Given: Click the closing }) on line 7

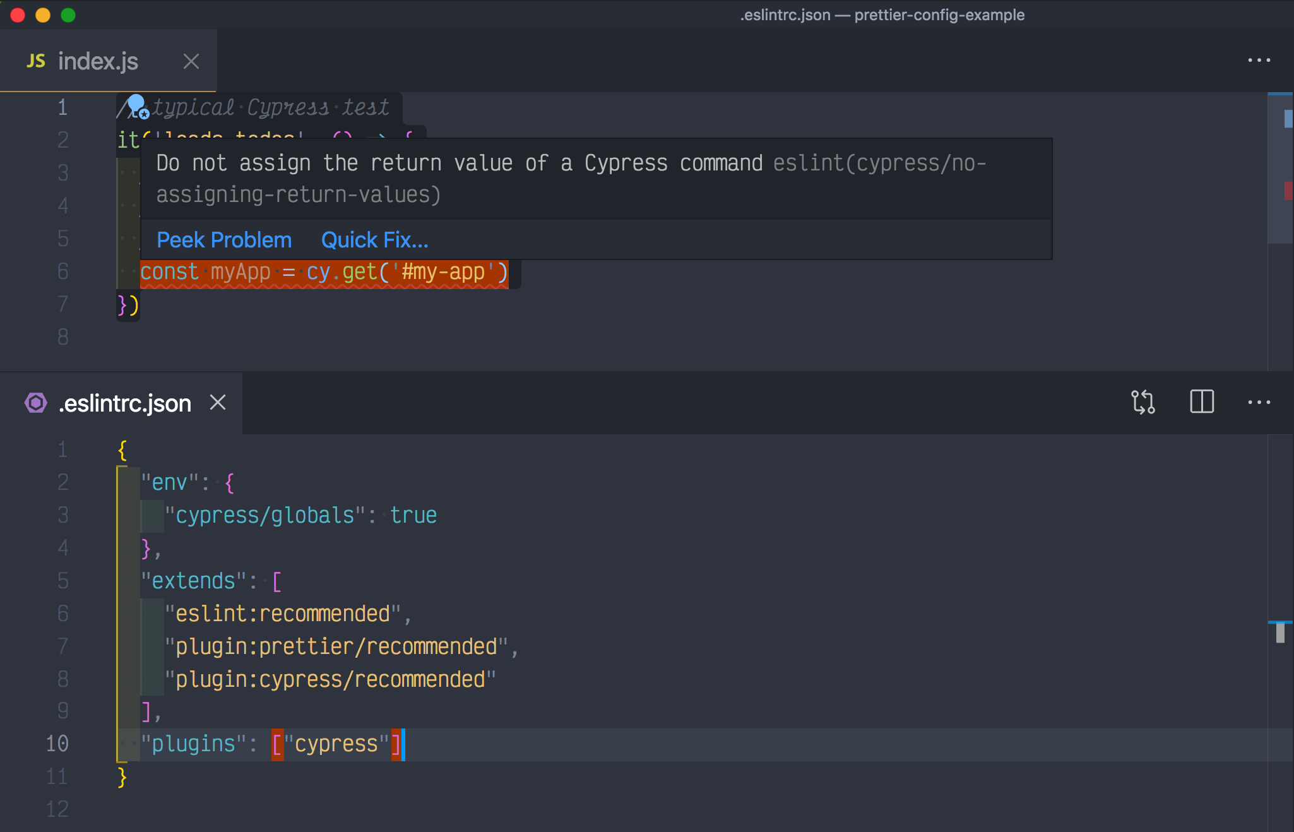Looking at the screenshot, I should pos(128,305).
